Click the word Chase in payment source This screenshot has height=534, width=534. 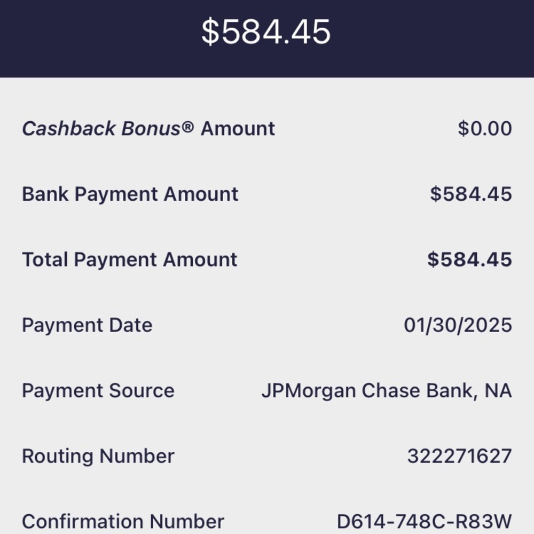click(391, 391)
